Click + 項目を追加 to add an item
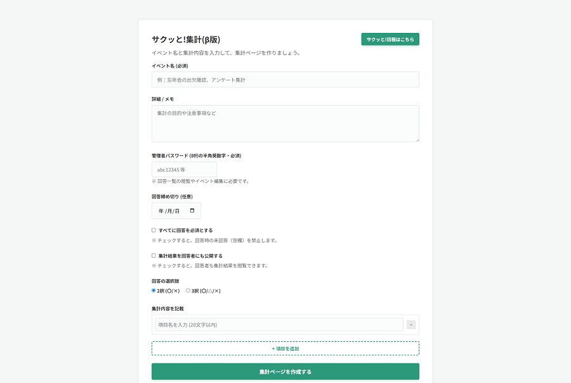This screenshot has height=383, width=571. (x=285, y=348)
